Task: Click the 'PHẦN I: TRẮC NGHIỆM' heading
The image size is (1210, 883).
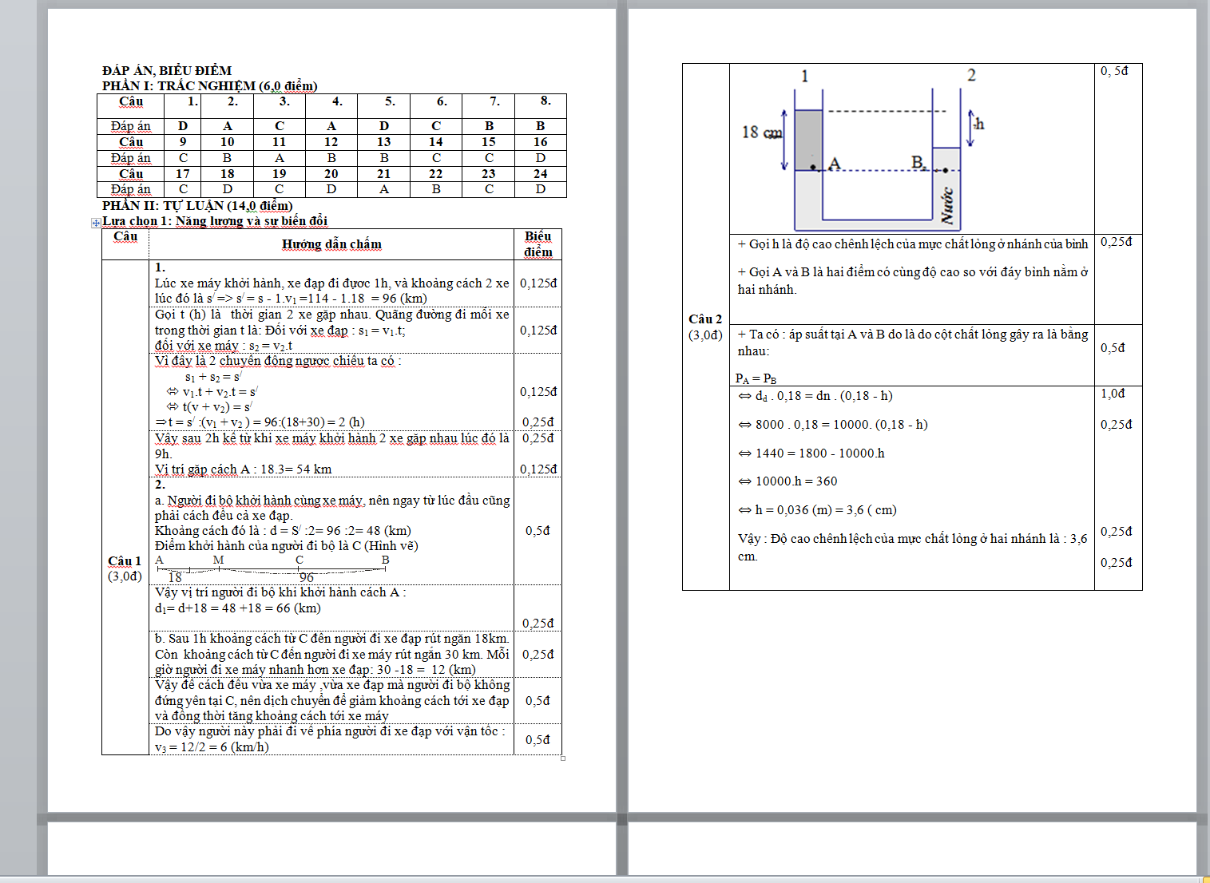Action: [x=209, y=85]
